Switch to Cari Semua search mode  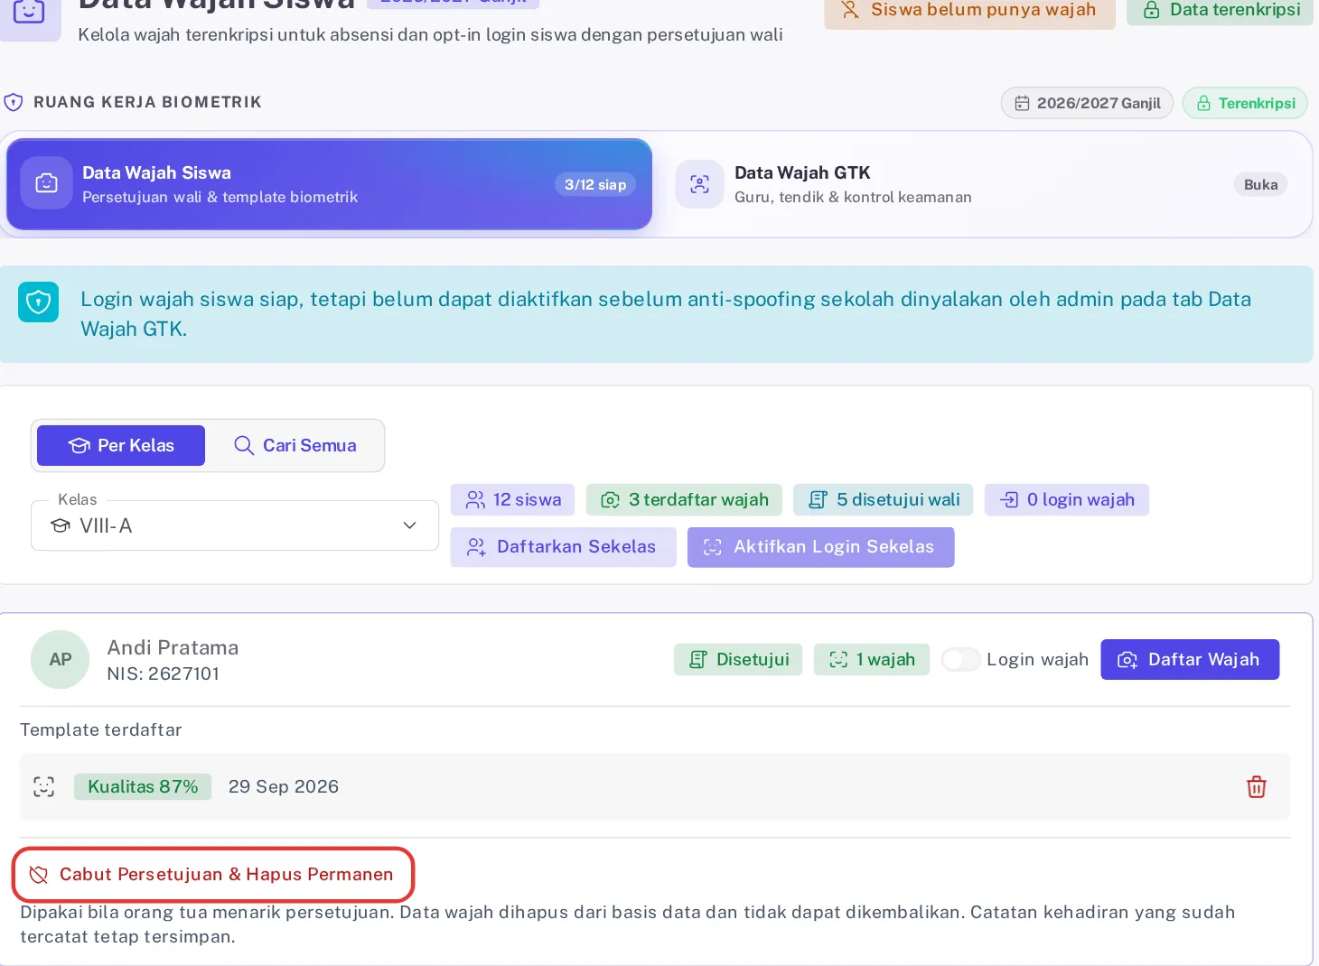pos(295,445)
